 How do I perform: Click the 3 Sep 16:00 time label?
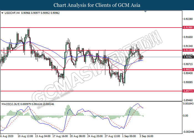click(x=147, y=136)
